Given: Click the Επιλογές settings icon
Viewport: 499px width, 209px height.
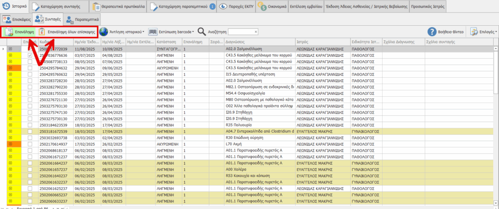Looking at the screenshot, I should tap(474, 32).
